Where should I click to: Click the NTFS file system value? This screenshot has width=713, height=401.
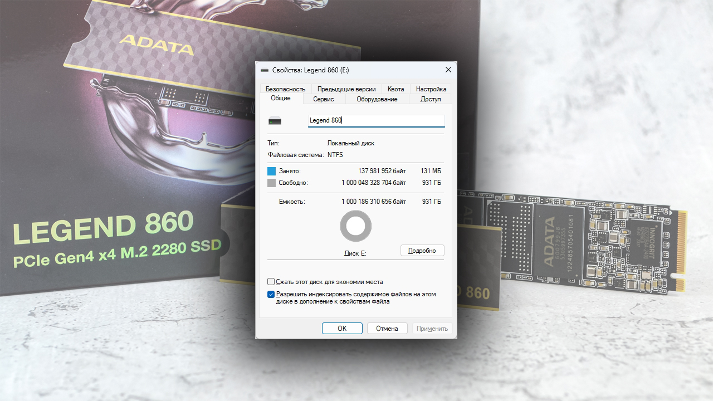click(335, 155)
